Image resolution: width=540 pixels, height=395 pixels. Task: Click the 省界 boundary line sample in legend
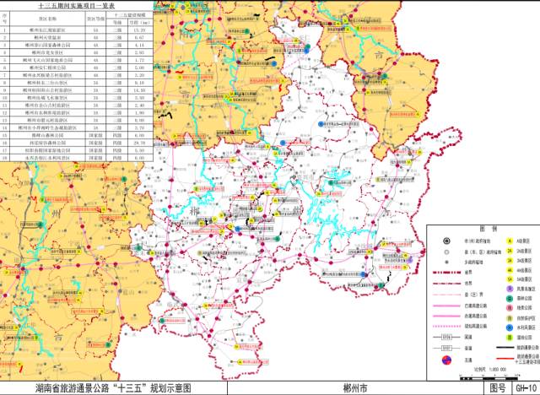pos(445,273)
